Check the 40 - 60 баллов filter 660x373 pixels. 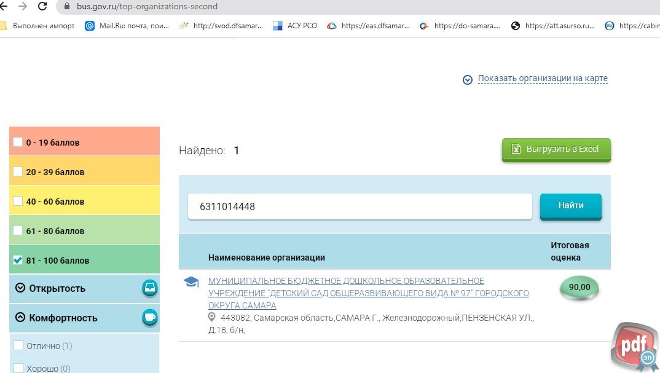coord(18,201)
